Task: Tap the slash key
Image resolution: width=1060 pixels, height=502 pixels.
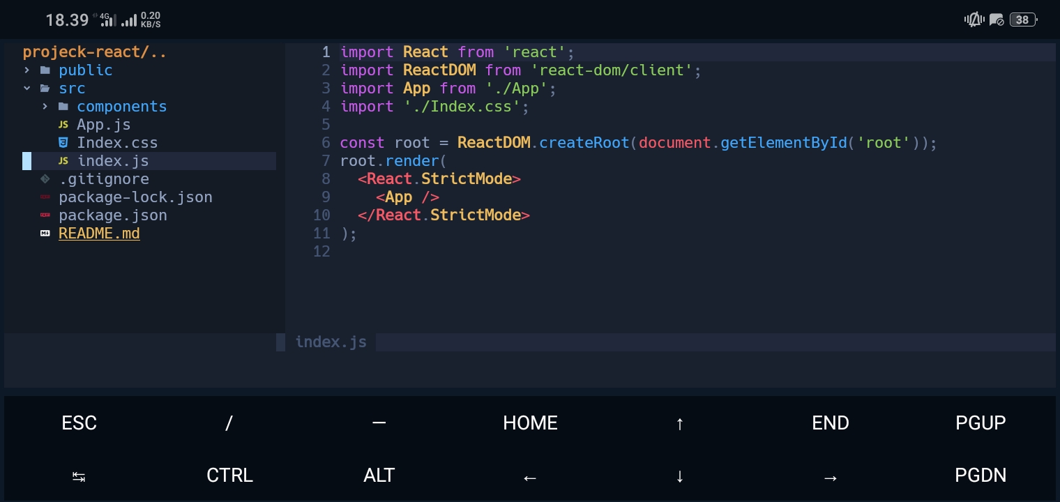Action: (x=229, y=423)
